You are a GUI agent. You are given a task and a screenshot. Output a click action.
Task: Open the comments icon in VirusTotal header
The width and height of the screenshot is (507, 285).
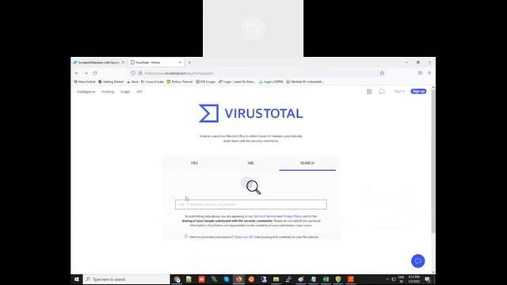[382, 92]
